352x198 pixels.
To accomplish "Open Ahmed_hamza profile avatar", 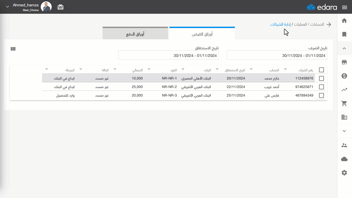I will [x=46, y=7].
